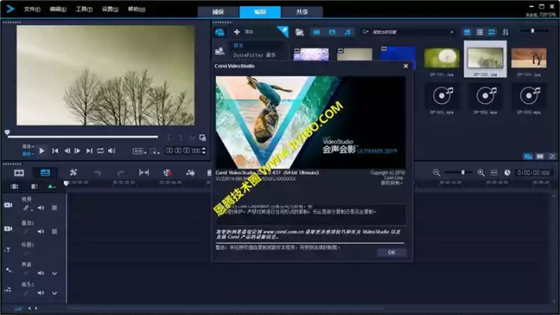
Task: Open the sort clips in library icon
Action: (x=506, y=32)
